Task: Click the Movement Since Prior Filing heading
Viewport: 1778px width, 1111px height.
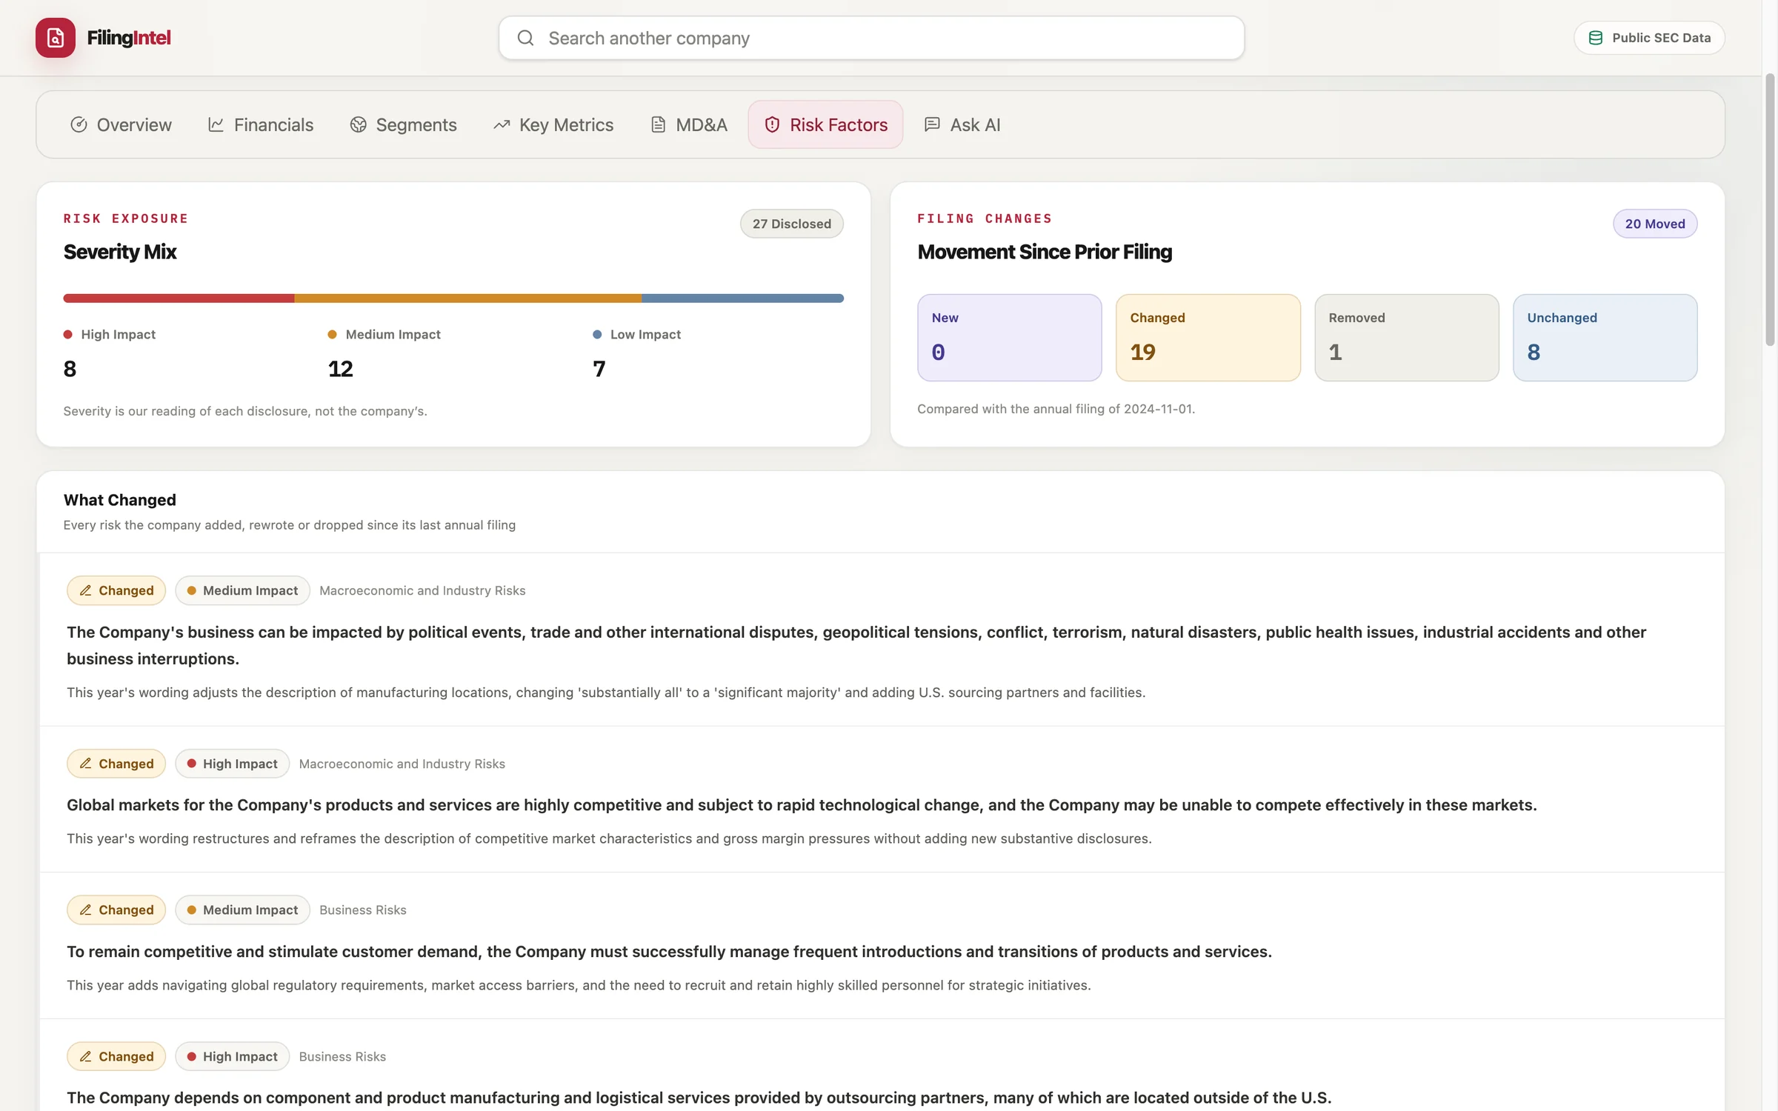Action: point(1045,252)
